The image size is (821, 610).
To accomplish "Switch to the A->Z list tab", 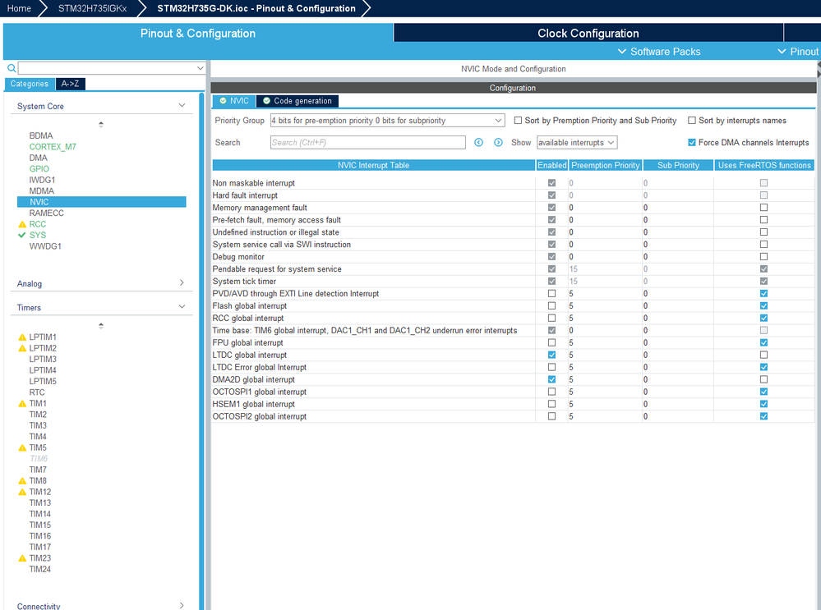I will click(70, 84).
